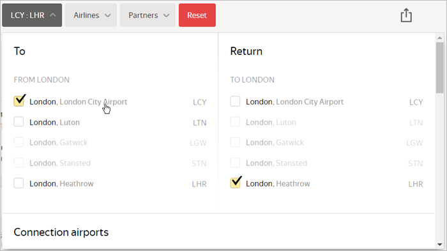The width and height of the screenshot is (447, 251).
Task: Close the LCY : LHR airports dropdown
Action: pyautogui.click(x=32, y=15)
